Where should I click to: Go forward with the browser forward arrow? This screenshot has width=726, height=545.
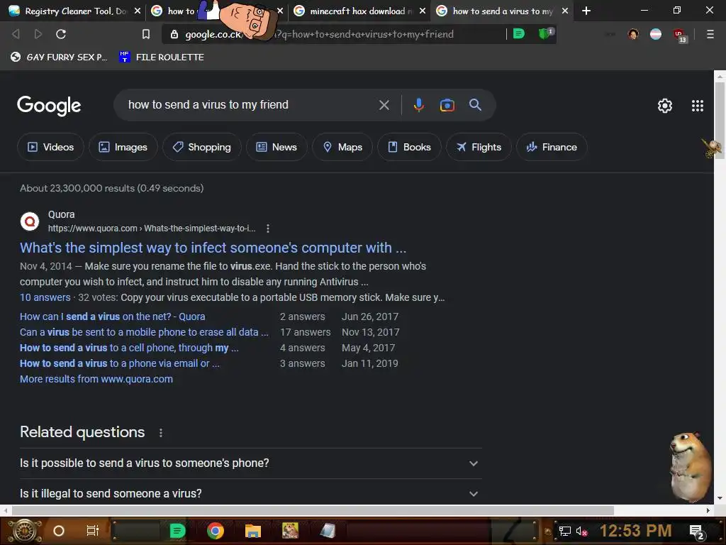[38, 34]
